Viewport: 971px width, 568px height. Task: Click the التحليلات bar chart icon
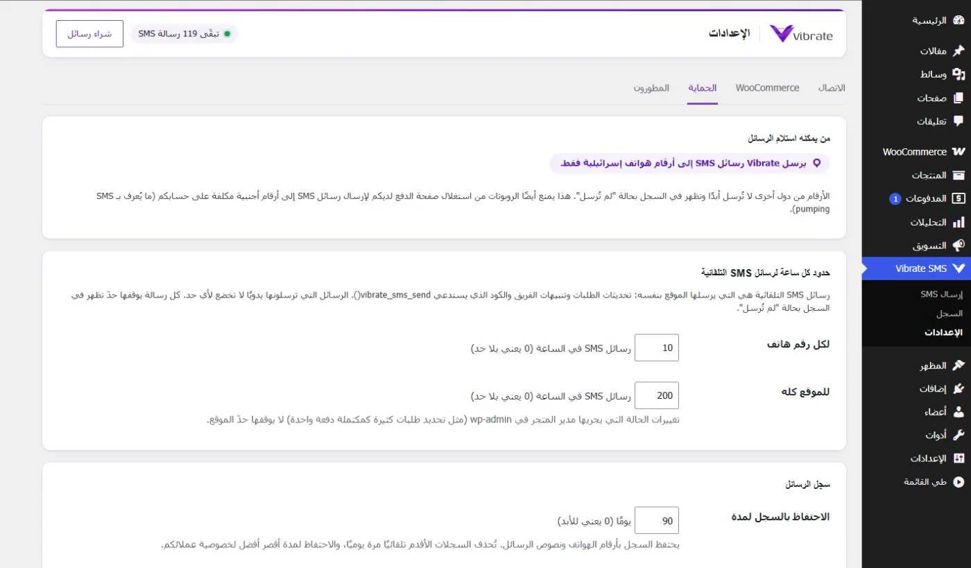[959, 222]
